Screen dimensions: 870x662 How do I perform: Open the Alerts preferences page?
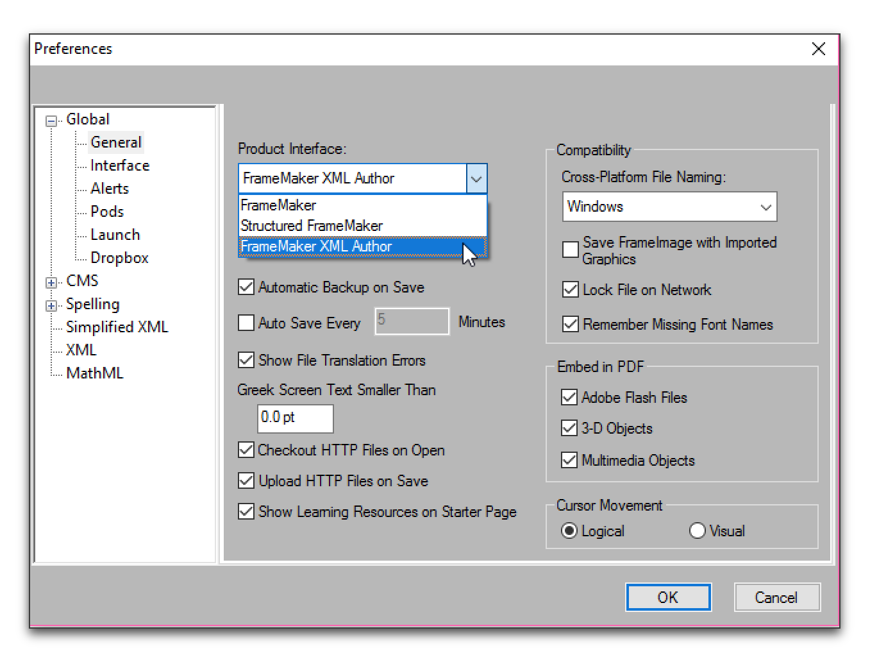coord(110,189)
